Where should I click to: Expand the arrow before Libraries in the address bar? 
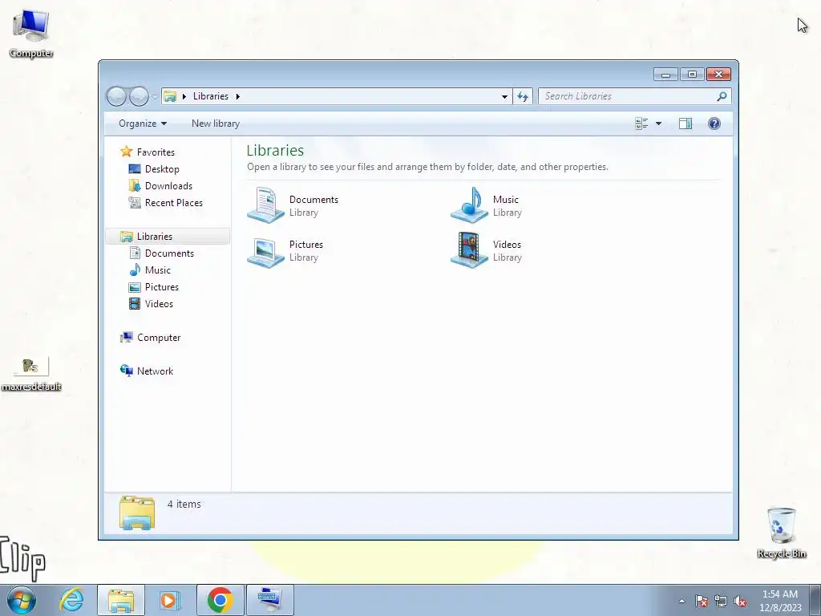[184, 96]
